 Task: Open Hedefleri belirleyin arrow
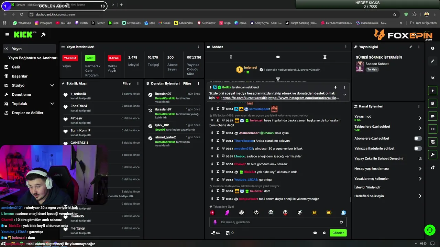[x=420, y=196]
